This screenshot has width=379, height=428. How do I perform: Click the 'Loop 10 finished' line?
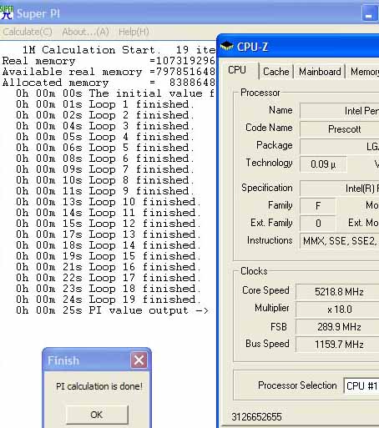pyautogui.click(x=108, y=202)
